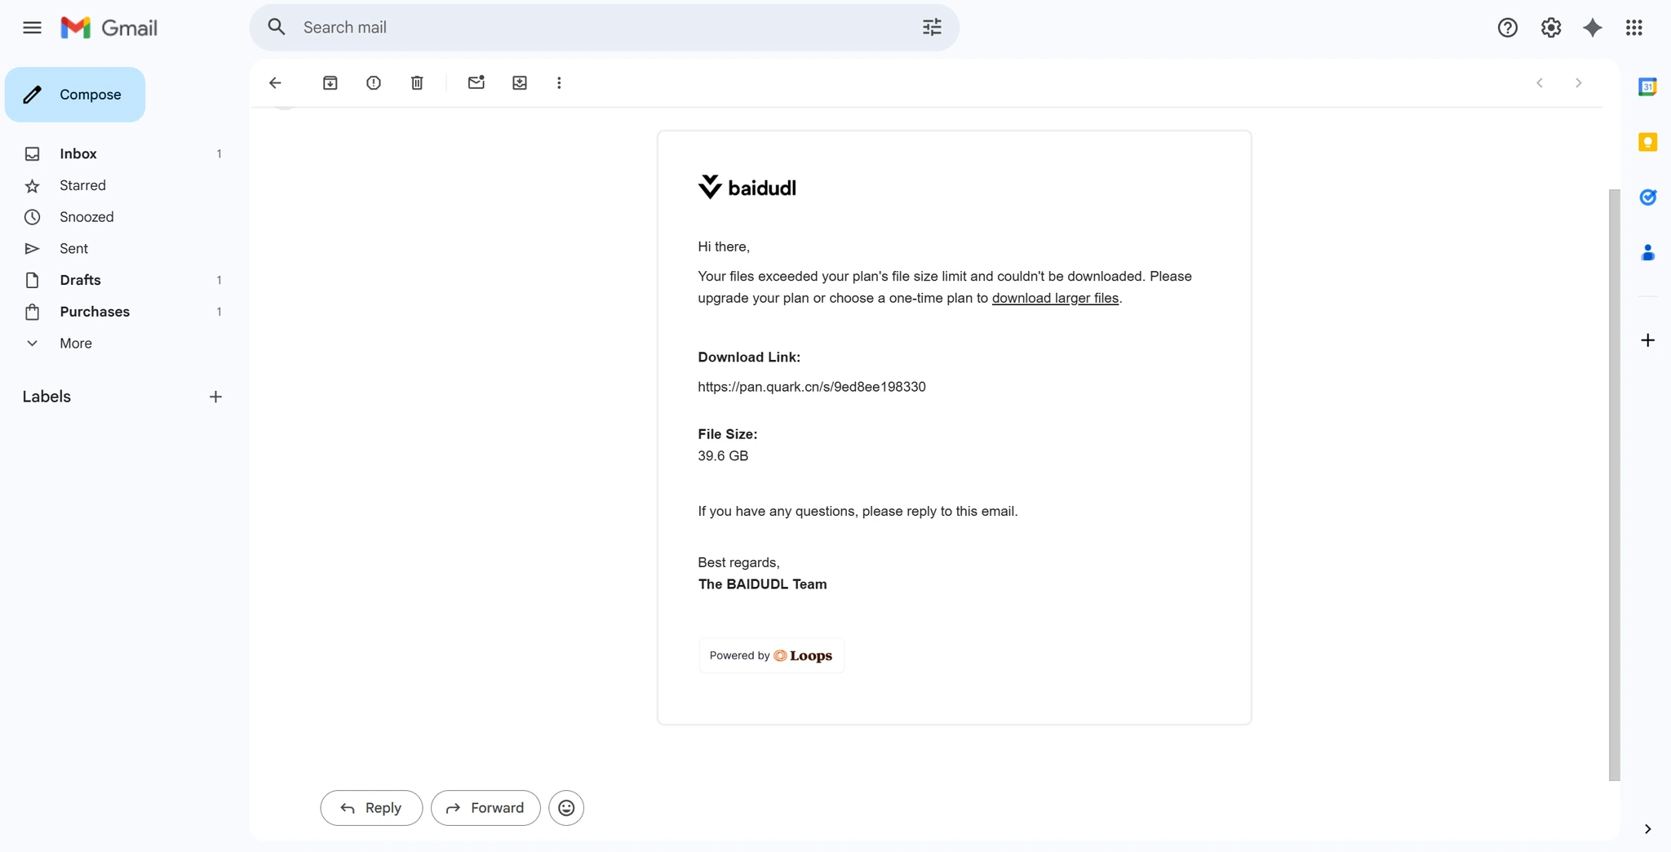Open the Snoozed folder
Screen dimensions: 1671x852
click(86, 217)
